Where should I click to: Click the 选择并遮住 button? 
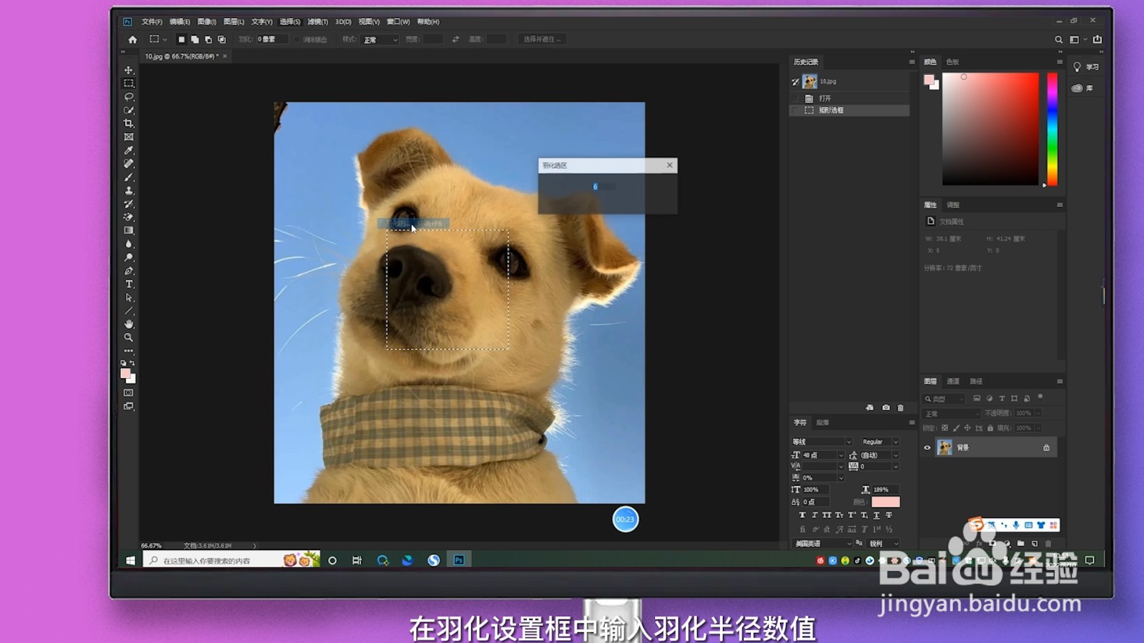[x=542, y=39]
